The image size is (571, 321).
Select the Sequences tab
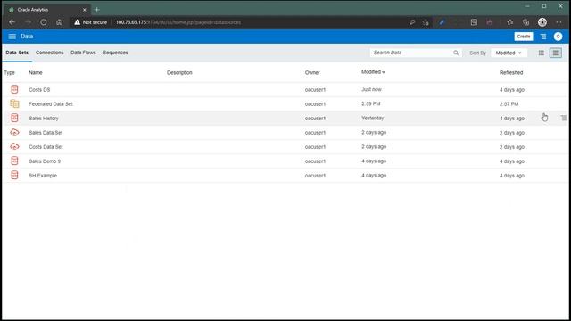pos(115,53)
